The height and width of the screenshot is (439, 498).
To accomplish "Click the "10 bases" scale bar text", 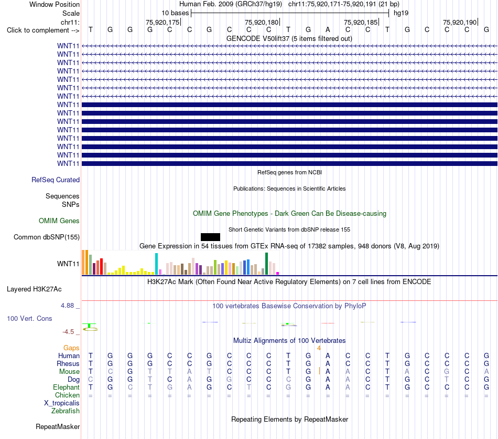I will click(175, 13).
